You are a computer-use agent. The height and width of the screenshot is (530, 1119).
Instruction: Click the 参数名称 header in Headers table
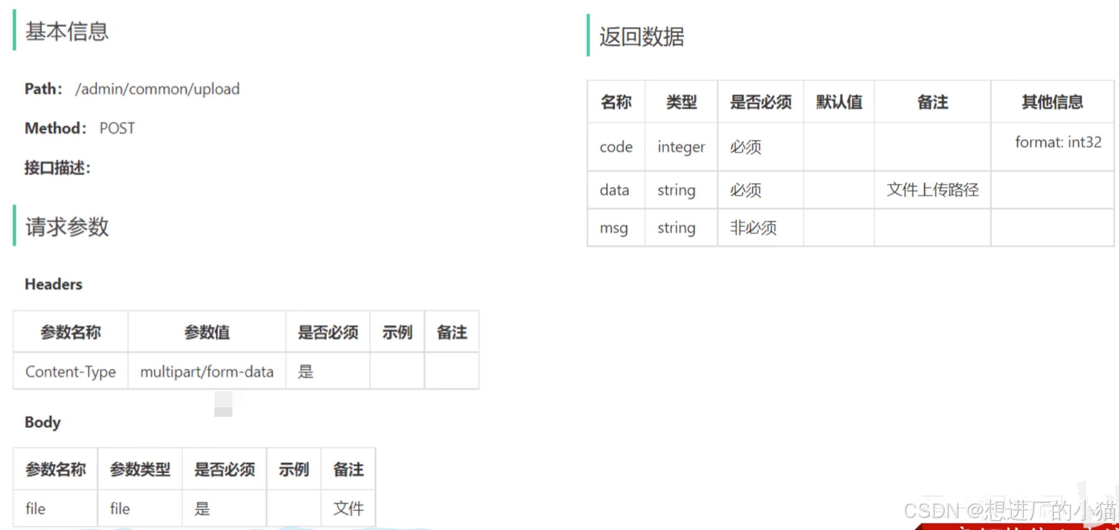click(71, 332)
